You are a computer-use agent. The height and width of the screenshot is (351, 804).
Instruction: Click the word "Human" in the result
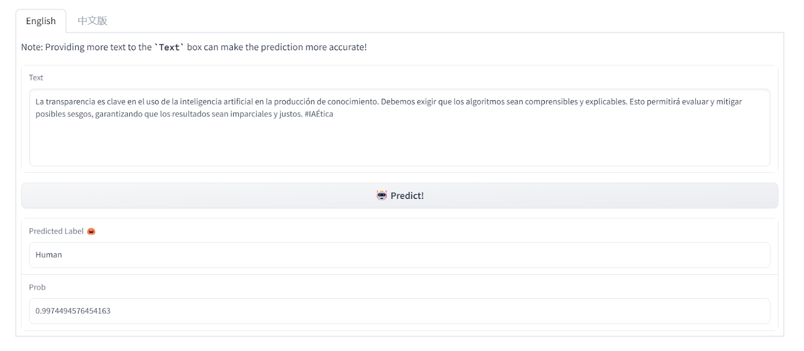pos(49,255)
